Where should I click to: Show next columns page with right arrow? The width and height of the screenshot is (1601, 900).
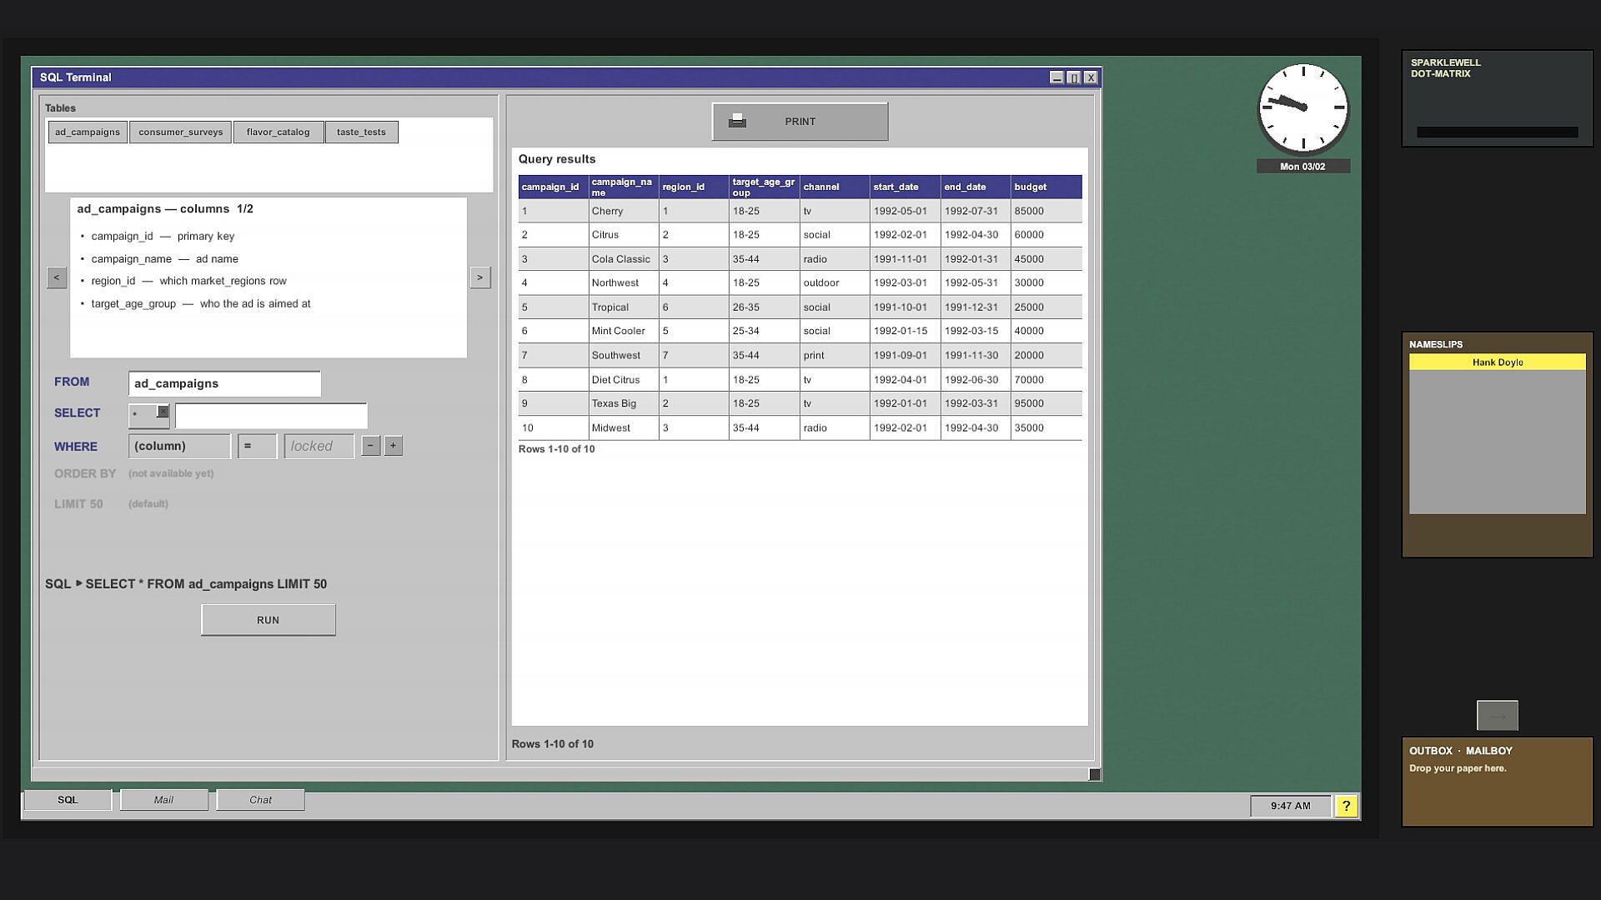point(480,277)
